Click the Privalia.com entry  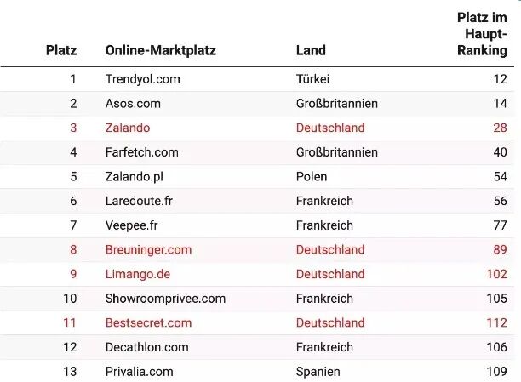pos(140,372)
